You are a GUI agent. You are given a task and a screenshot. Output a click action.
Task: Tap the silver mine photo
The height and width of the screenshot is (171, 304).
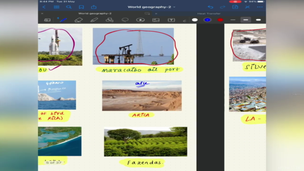[x=249, y=46]
